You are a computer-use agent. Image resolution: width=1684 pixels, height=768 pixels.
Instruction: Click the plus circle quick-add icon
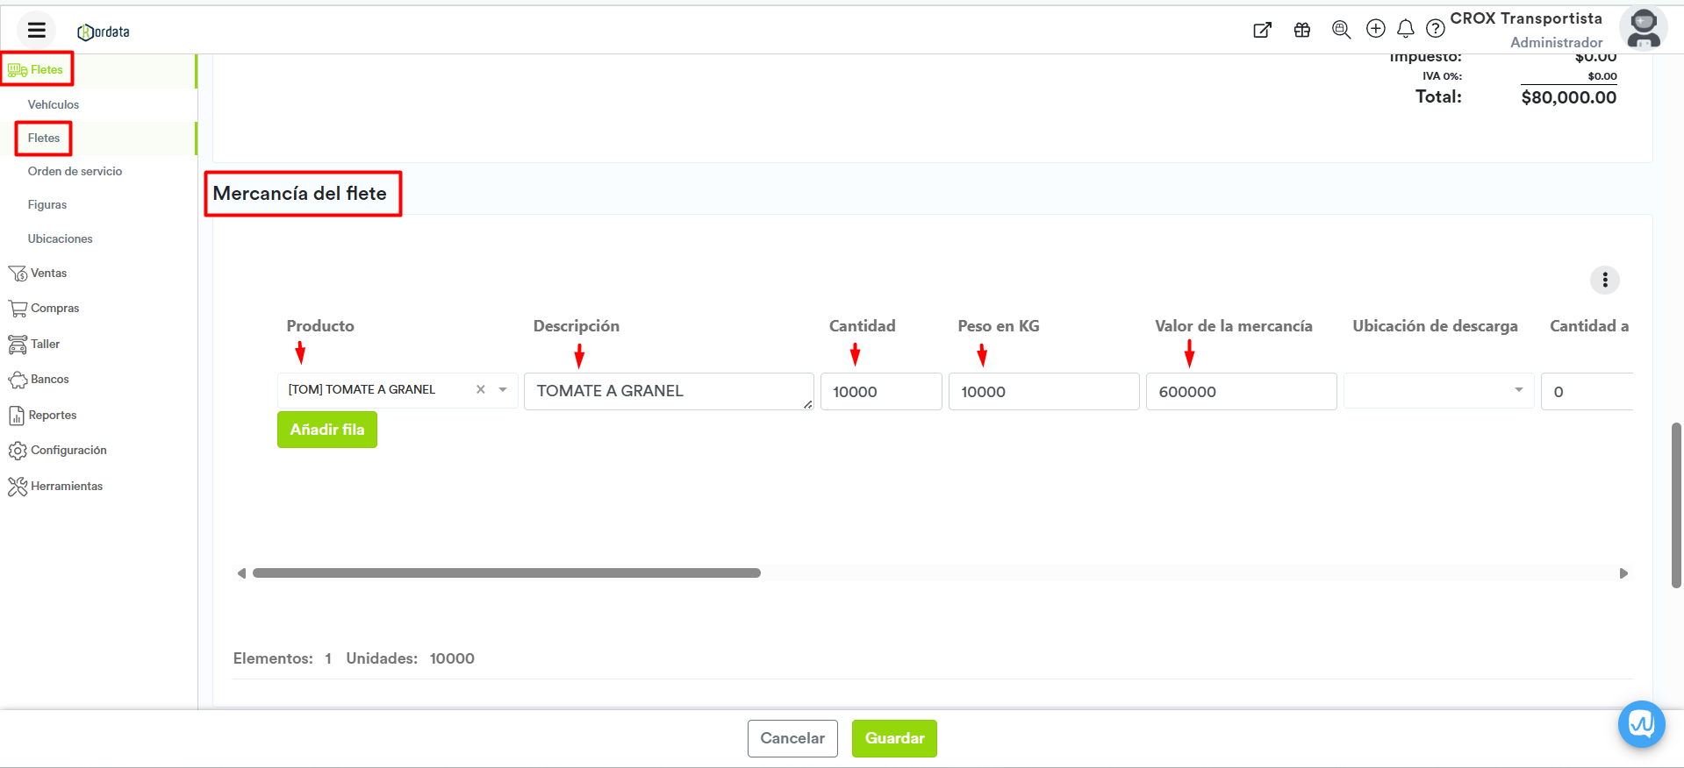1375,29
